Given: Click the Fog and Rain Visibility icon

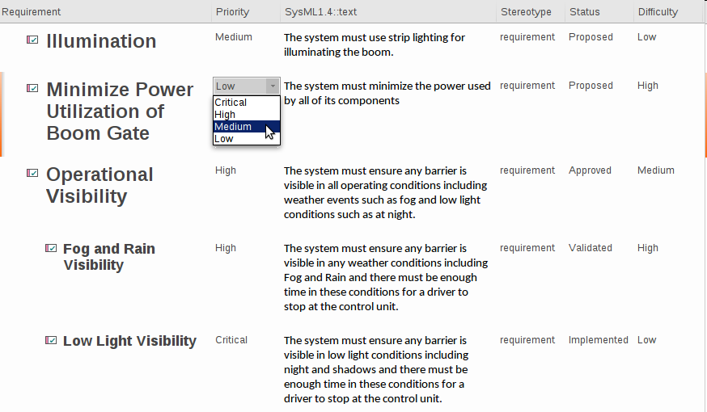Looking at the screenshot, I should [x=51, y=249].
